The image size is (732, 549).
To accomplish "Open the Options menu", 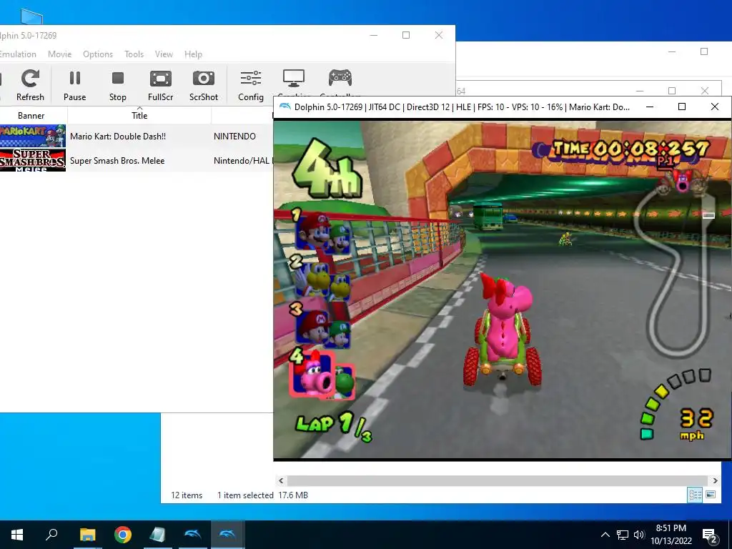I will [98, 54].
